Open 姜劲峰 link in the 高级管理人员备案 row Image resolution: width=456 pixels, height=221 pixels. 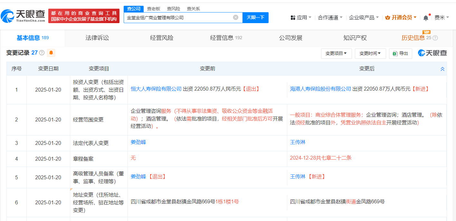point(138,176)
